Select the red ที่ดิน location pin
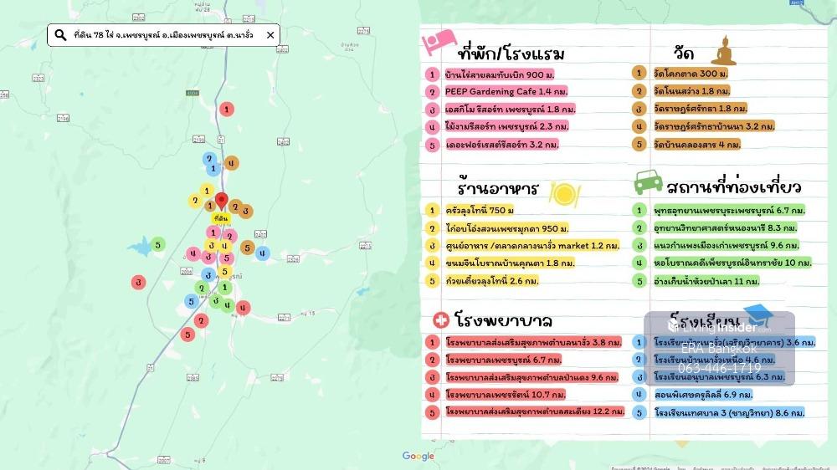 click(222, 202)
